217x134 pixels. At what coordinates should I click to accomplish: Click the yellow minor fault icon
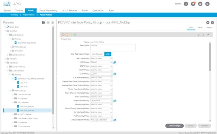(71, 35)
